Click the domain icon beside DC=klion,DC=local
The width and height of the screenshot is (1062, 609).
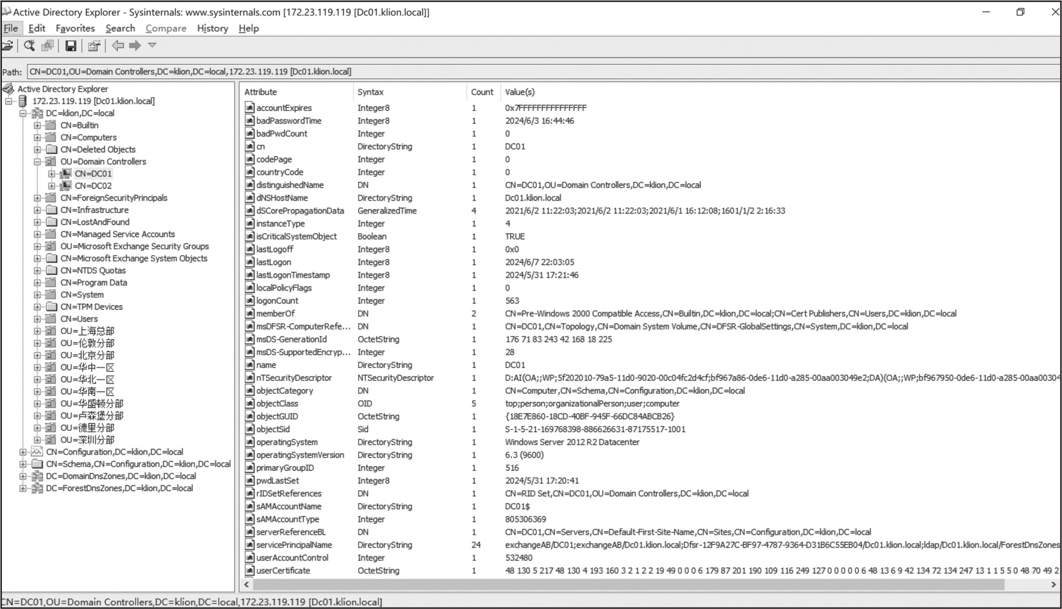[37, 113]
